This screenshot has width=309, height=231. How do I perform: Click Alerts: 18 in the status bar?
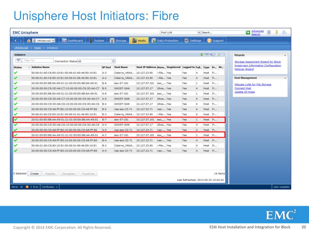coord(17,187)
